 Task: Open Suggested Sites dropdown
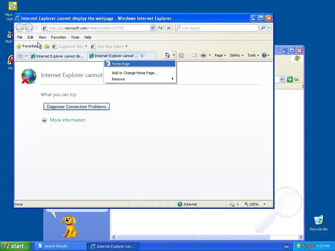(x=70, y=46)
